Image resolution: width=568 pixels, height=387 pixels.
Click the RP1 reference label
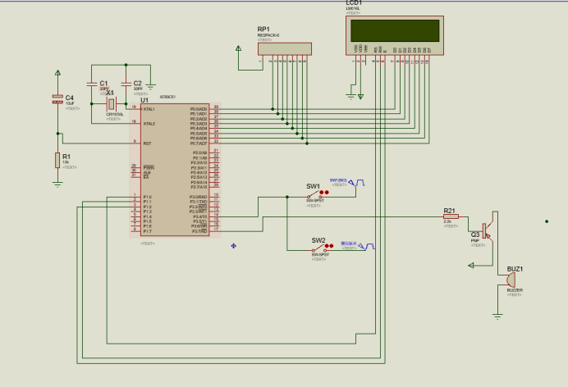[x=263, y=30]
